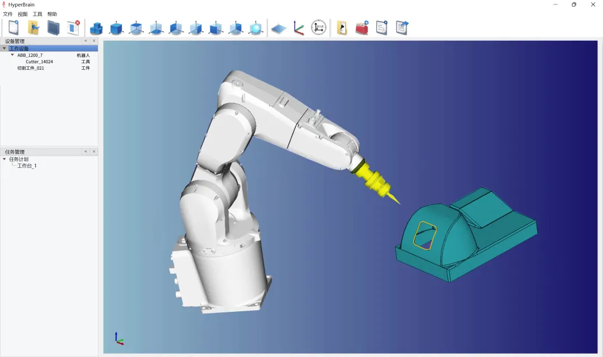Click the flat blue plane icon
The width and height of the screenshot is (603, 357).
[x=278, y=28]
